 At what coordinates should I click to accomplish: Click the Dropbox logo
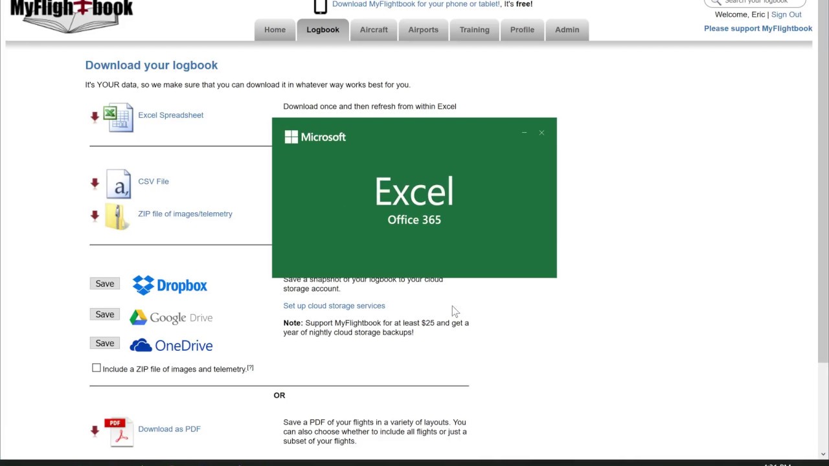[170, 285]
